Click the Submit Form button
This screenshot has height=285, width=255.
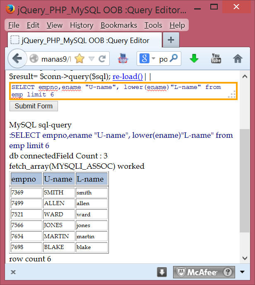[x=34, y=106]
